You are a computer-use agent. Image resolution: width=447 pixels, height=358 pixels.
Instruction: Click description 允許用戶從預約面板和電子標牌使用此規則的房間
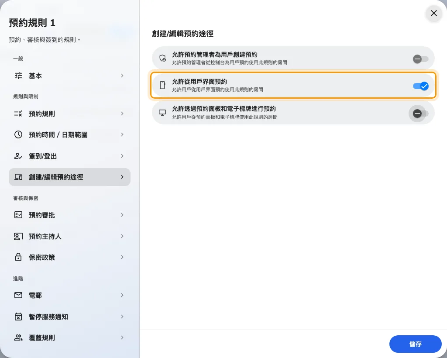[x=225, y=117]
